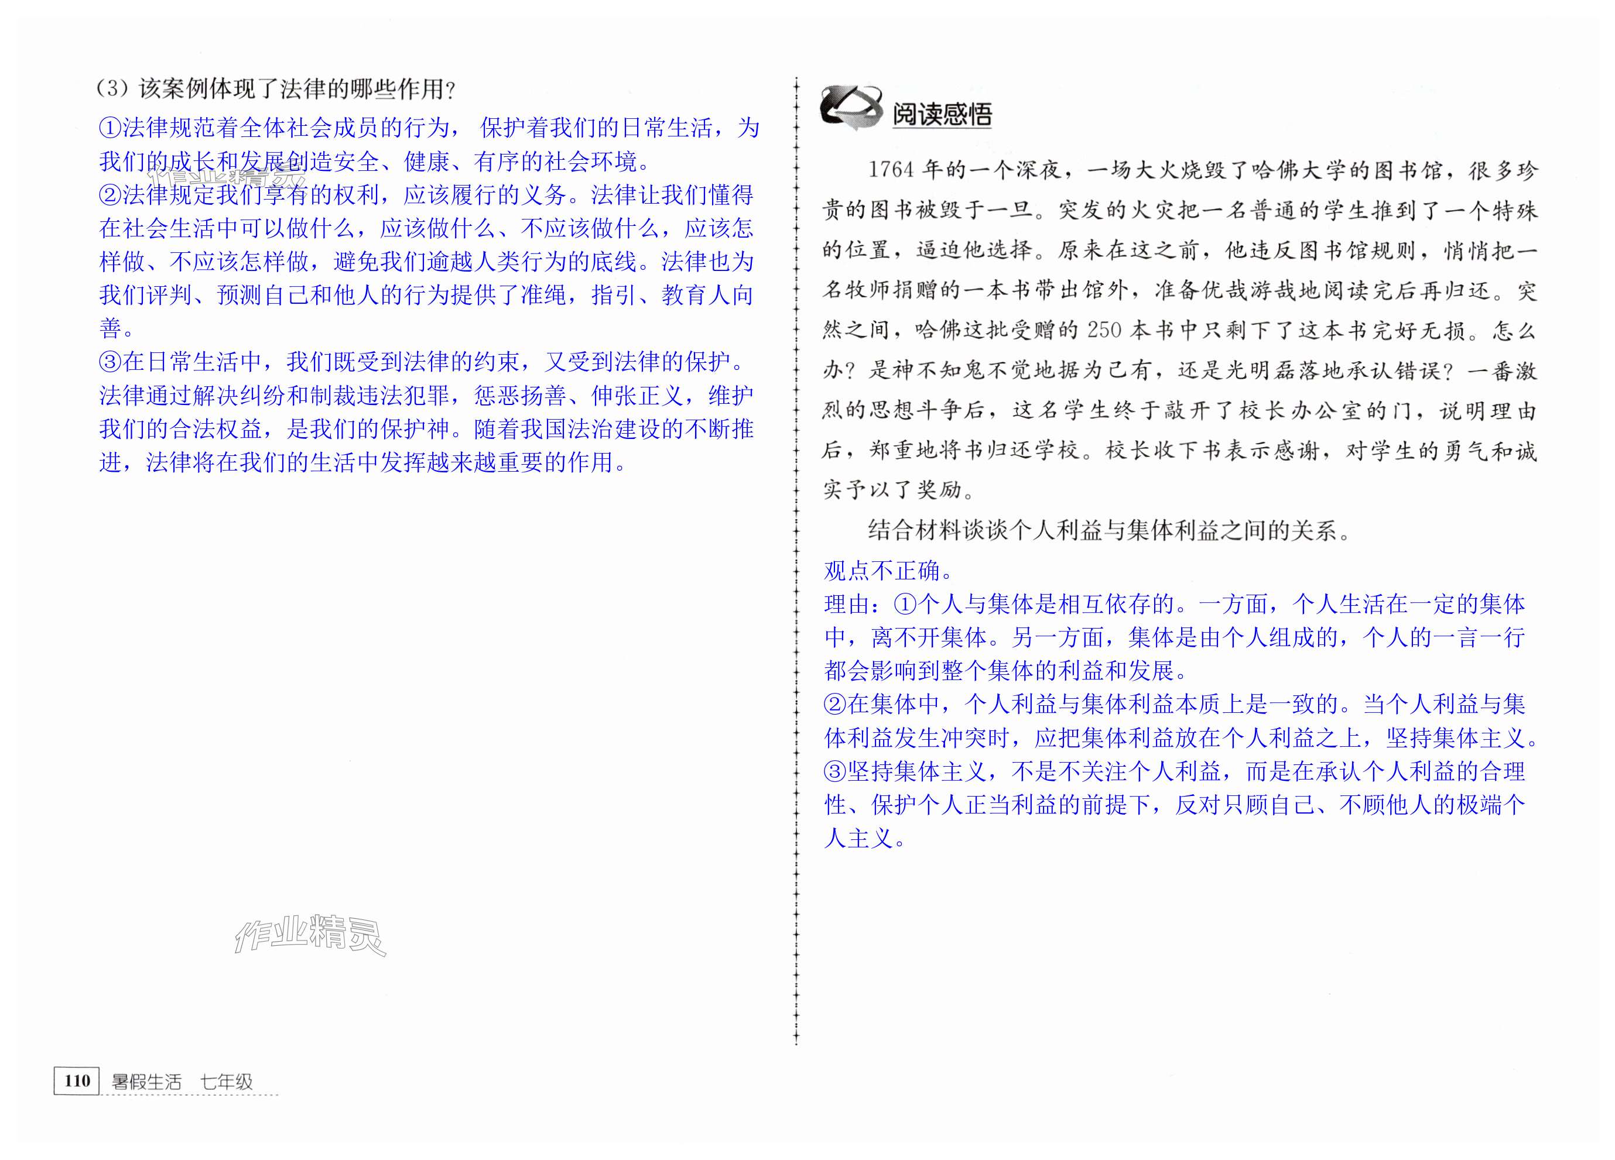Click the circled ③ before 在日常生活中
1615x1160 pixels.
pos(110,362)
